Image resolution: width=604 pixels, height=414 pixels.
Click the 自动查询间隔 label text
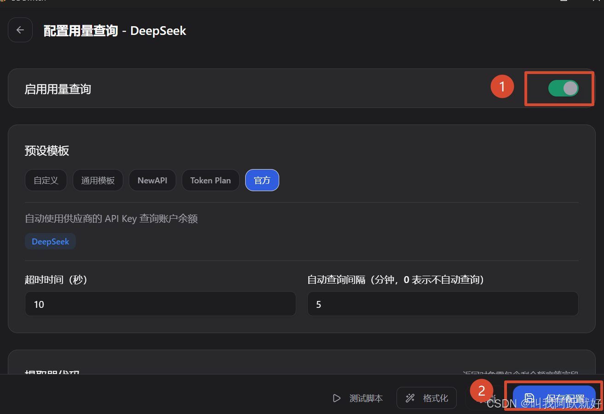coord(396,279)
